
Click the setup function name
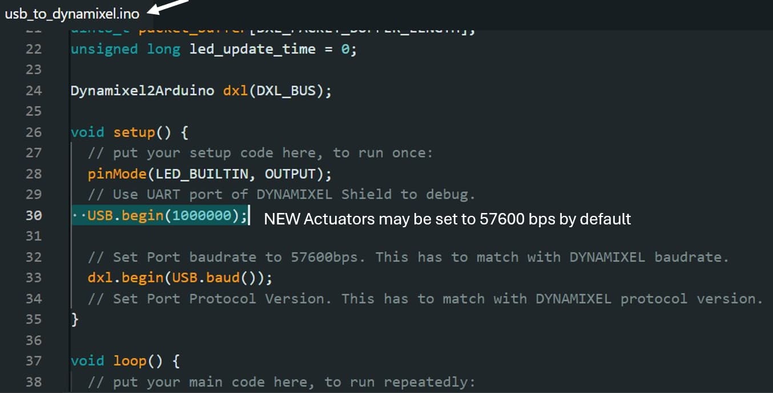click(x=134, y=133)
